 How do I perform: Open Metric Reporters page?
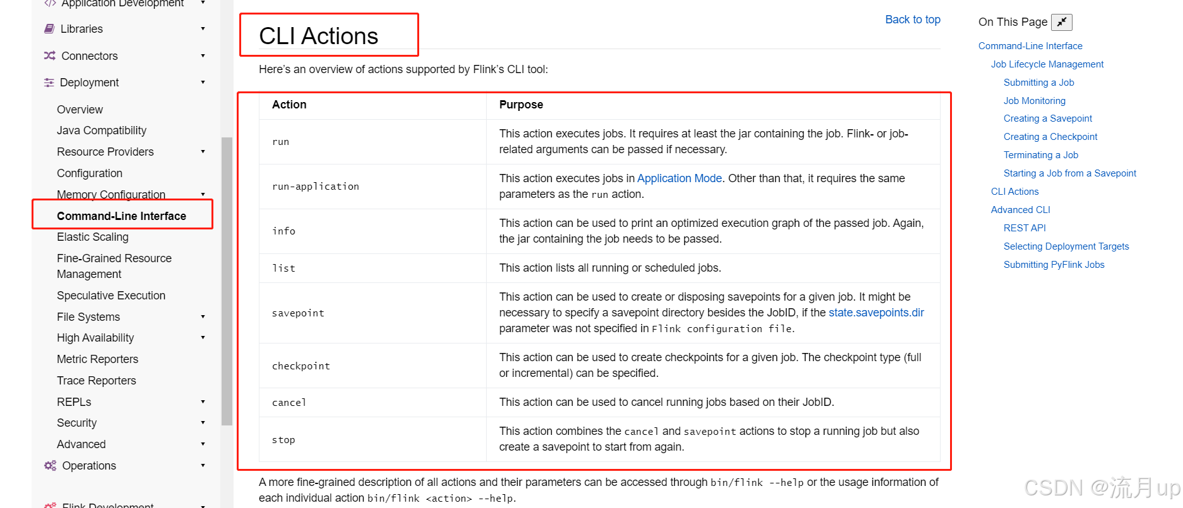tap(97, 359)
